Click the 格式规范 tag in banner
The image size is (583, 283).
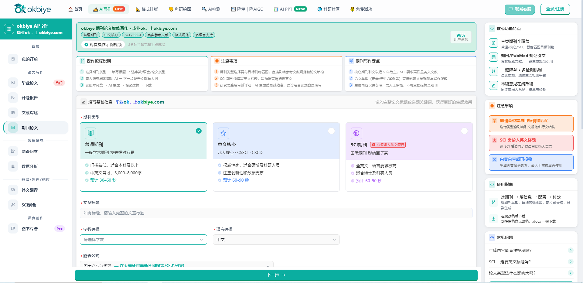click(x=182, y=35)
